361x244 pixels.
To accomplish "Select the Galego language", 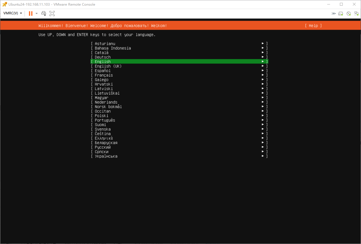I will coord(179,80).
